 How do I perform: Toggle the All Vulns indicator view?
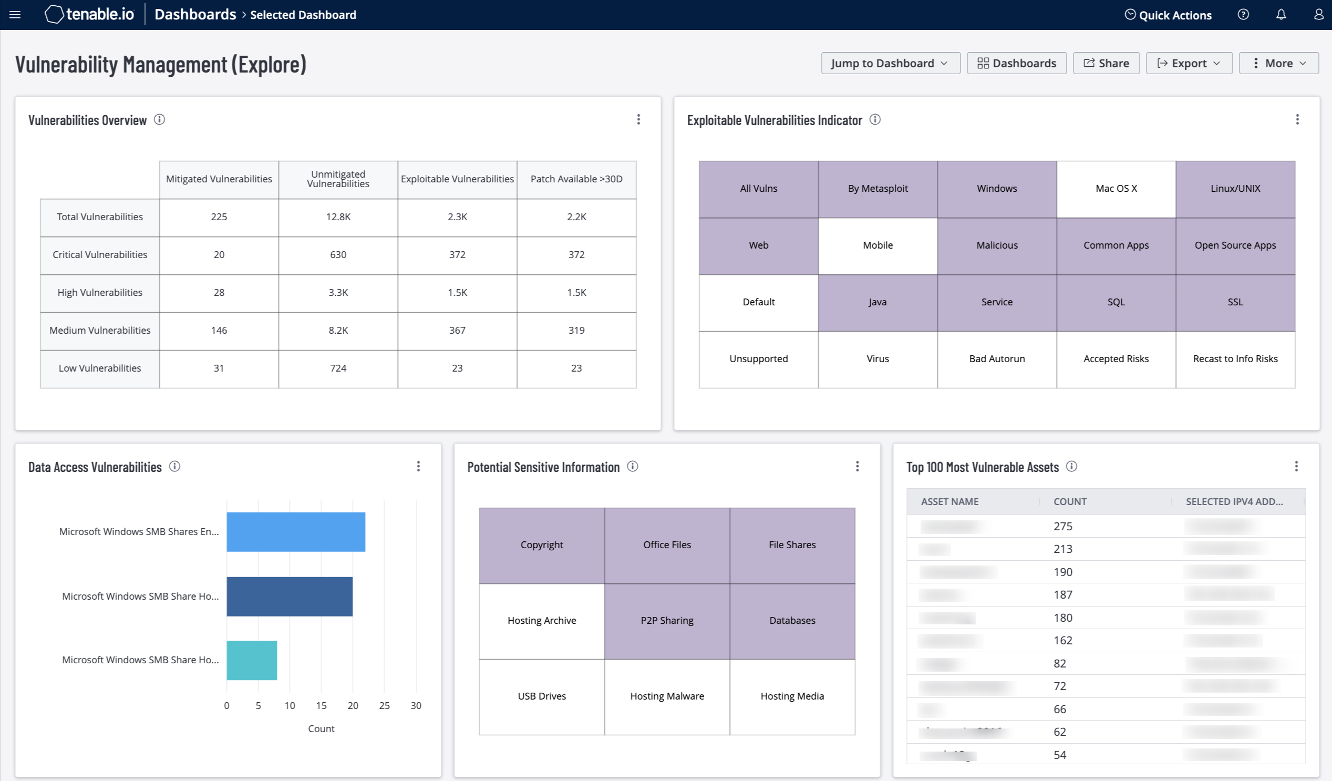click(758, 188)
